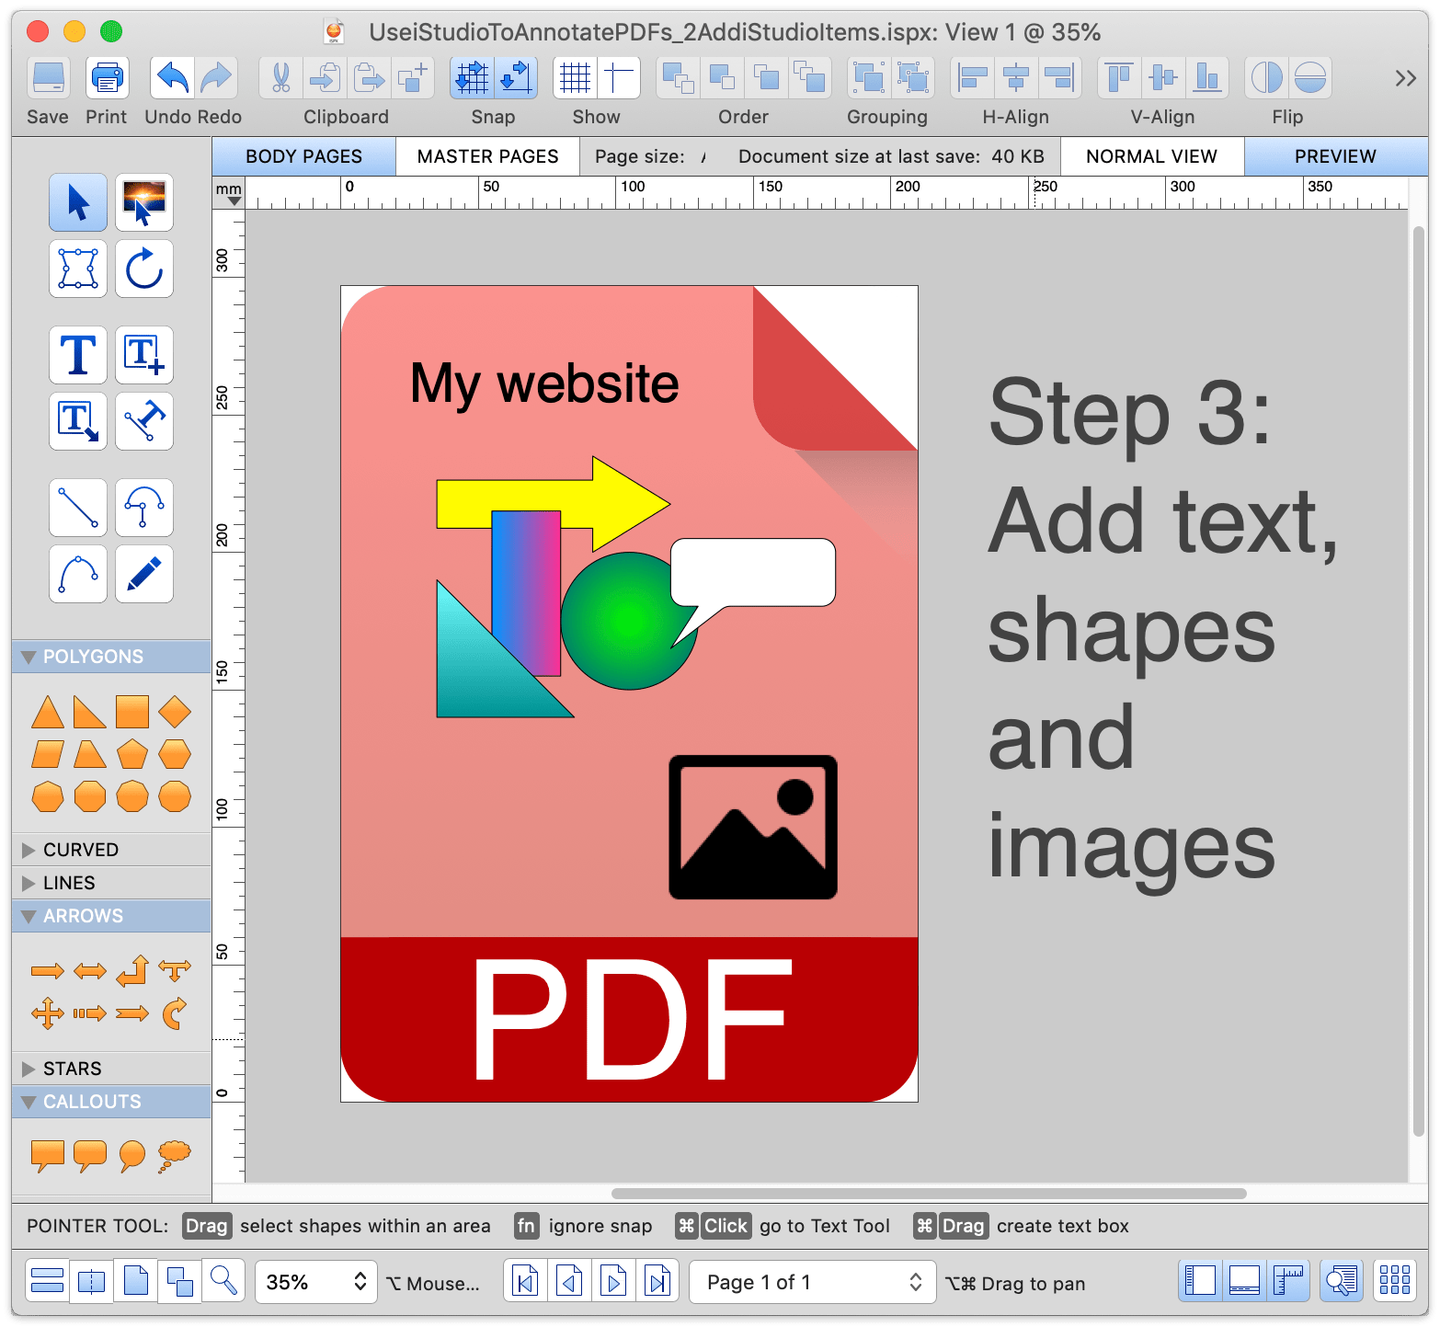The width and height of the screenshot is (1440, 1327).
Task: Select the Rotate tool
Action: click(143, 269)
